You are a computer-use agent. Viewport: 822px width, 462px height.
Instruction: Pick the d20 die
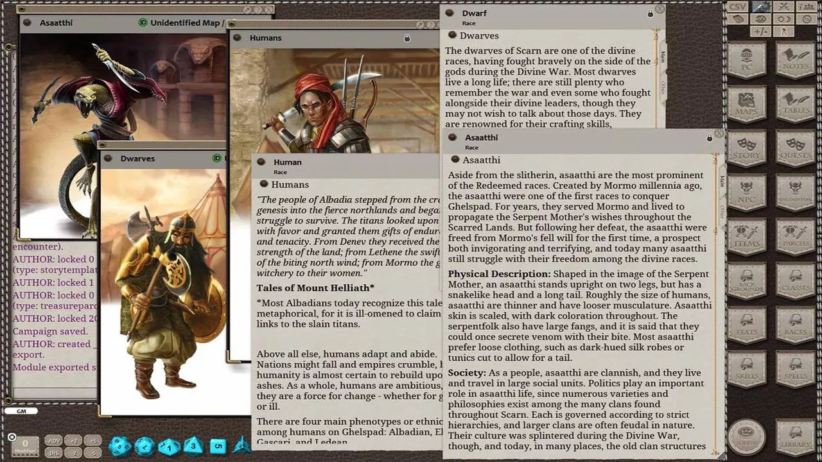click(121, 445)
